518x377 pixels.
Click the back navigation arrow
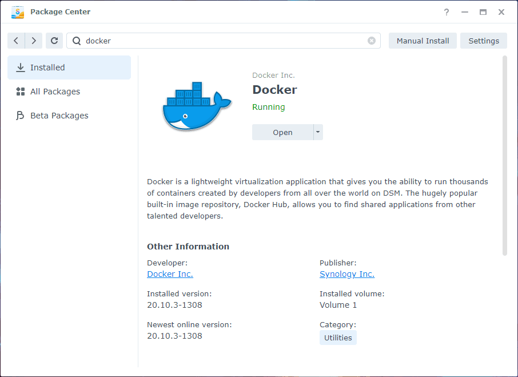click(16, 41)
